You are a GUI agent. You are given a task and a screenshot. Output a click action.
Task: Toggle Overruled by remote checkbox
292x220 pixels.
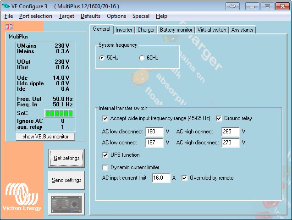coord(185,178)
